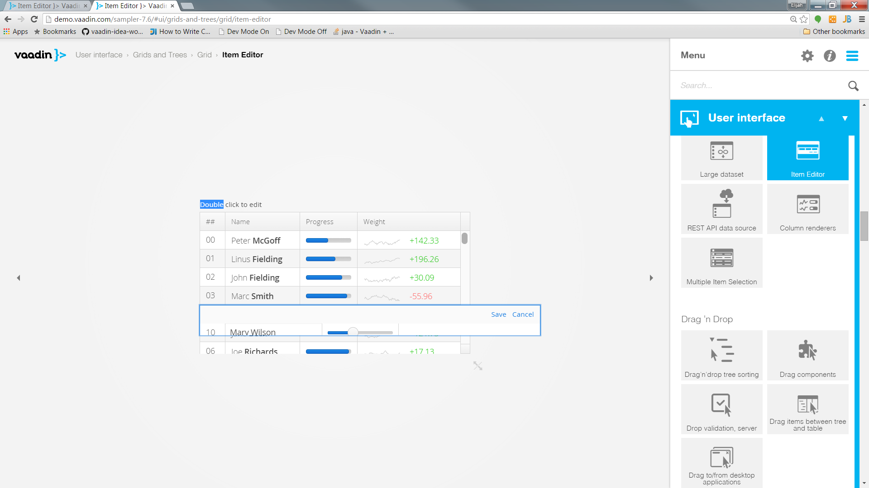Open the hamburger menu in the Menu panel
The width and height of the screenshot is (869, 488).
[x=853, y=56]
